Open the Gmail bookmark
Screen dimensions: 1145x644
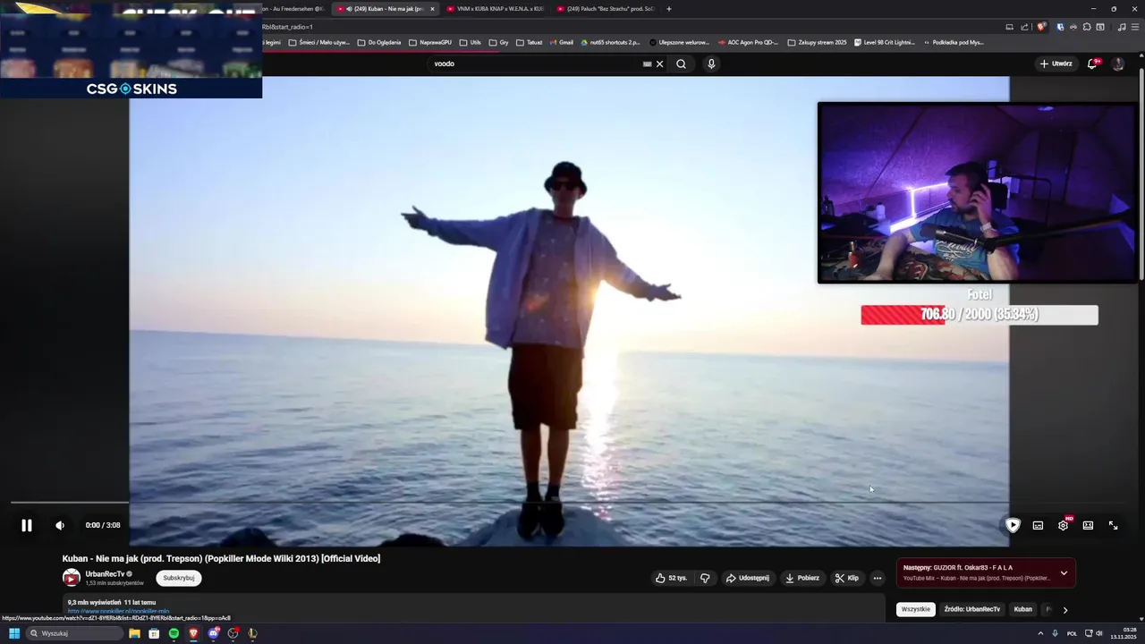[x=561, y=42]
